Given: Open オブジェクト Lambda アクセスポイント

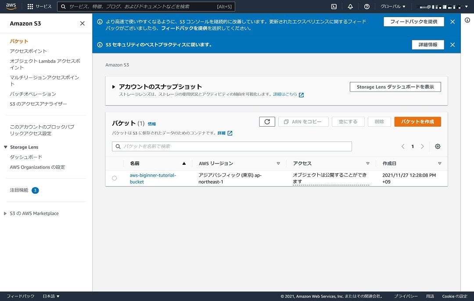Looking at the screenshot, I should pyautogui.click(x=45, y=64).
